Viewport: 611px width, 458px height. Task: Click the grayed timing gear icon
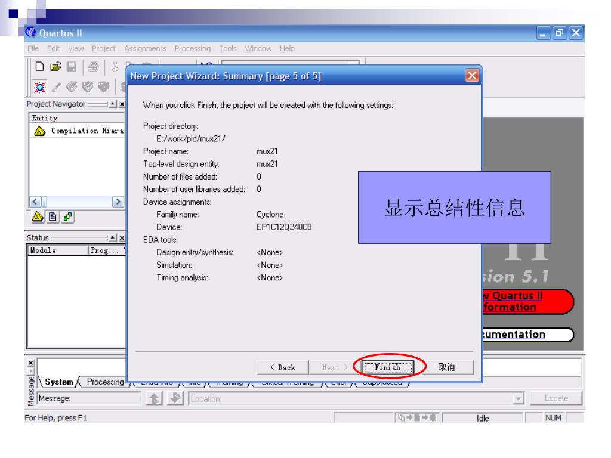pyautogui.click(x=104, y=86)
